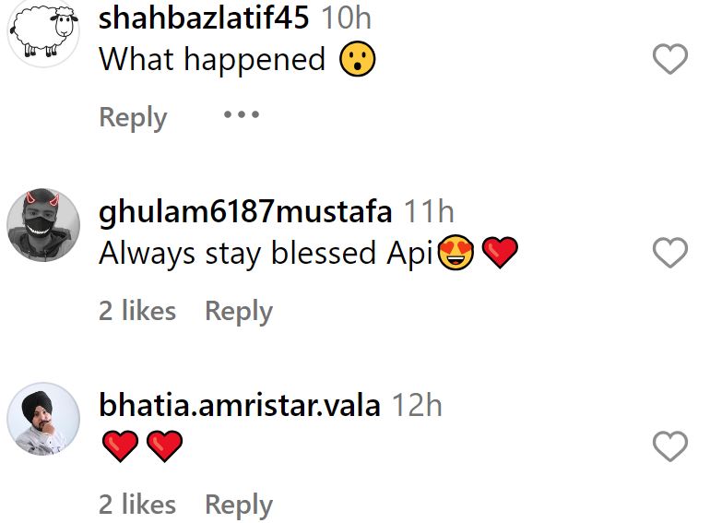
Task: Like bhatia.amristar.vala's comment with heart icon
Action: pyautogui.click(x=670, y=446)
